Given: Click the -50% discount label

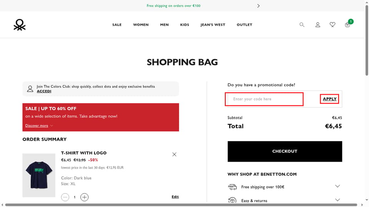Looking at the screenshot, I should [93, 160].
